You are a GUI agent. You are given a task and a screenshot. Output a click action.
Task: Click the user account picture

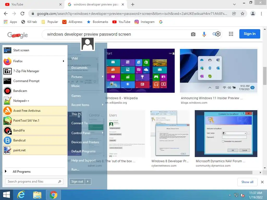(88, 44)
